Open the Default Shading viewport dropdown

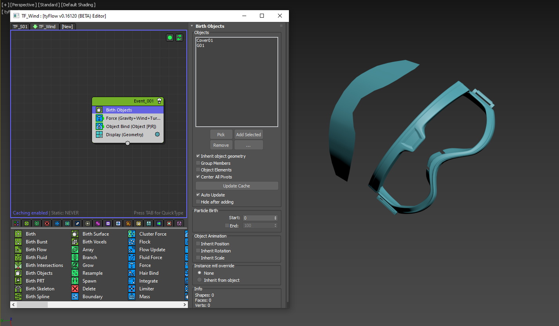pos(78,5)
